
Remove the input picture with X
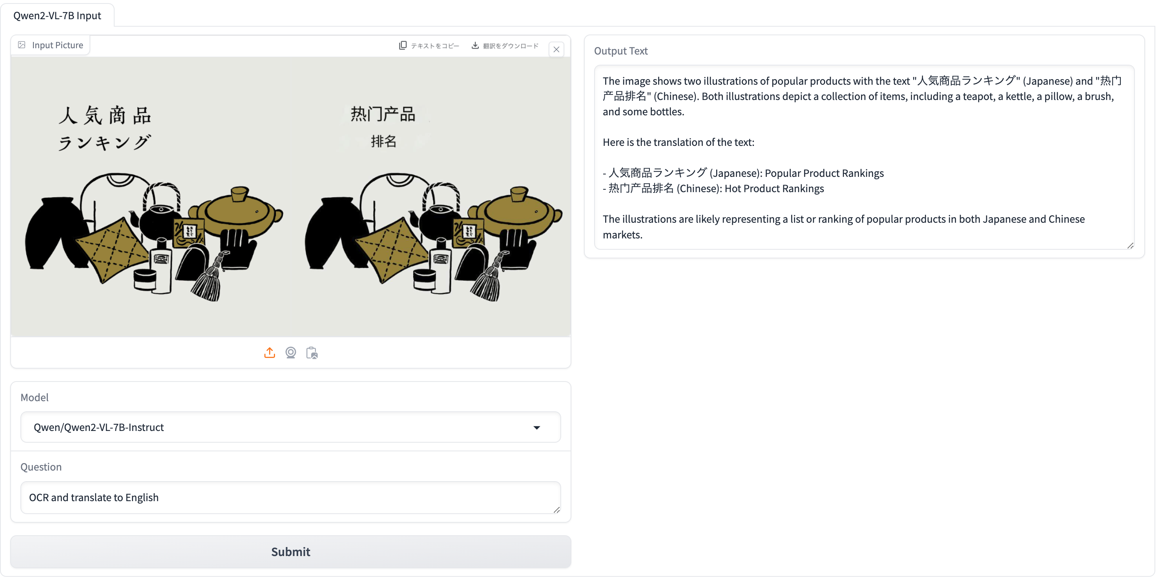556,49
